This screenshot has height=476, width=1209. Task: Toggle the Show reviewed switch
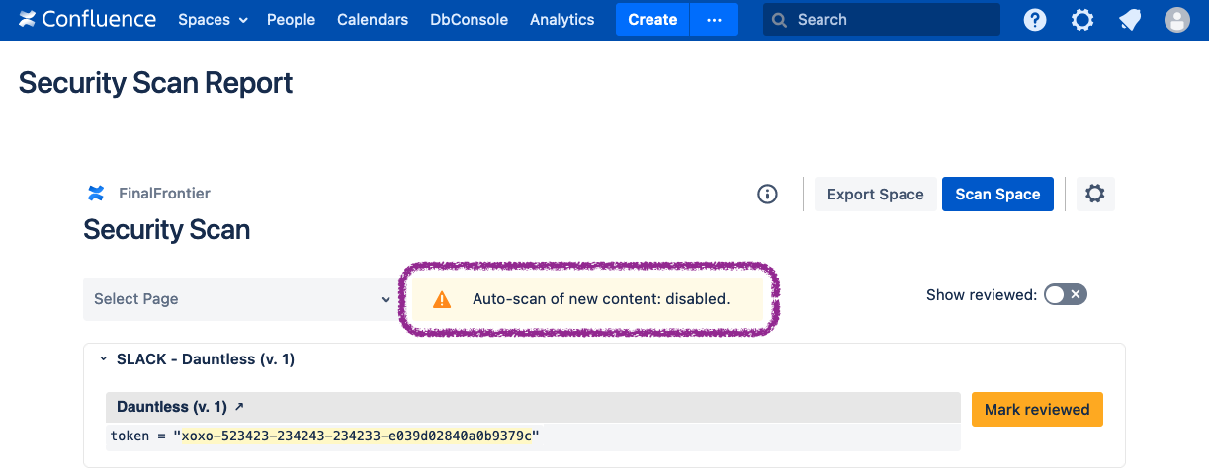[1066, 294]
